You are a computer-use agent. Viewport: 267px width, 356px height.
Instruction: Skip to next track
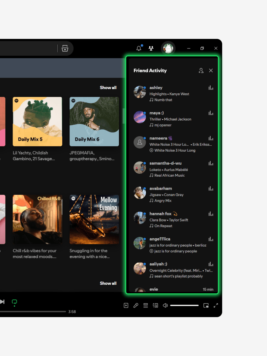click(2, 302)
